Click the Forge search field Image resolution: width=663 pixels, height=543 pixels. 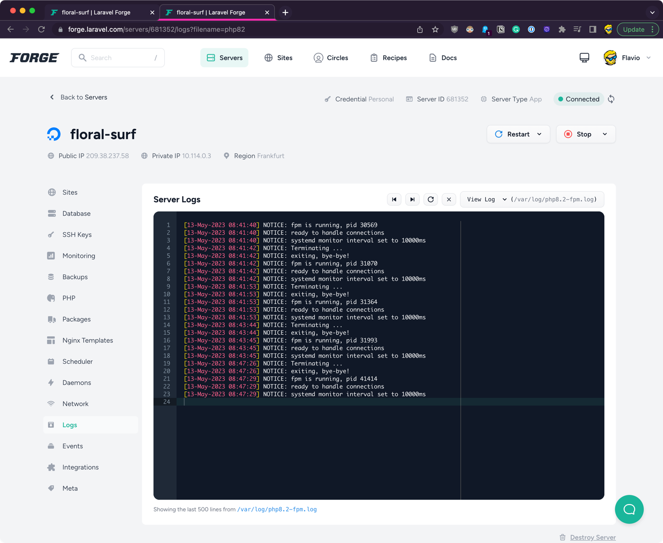tap(118, 58)
